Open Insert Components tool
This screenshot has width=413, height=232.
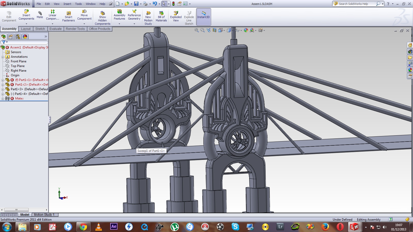coord(26,15)
